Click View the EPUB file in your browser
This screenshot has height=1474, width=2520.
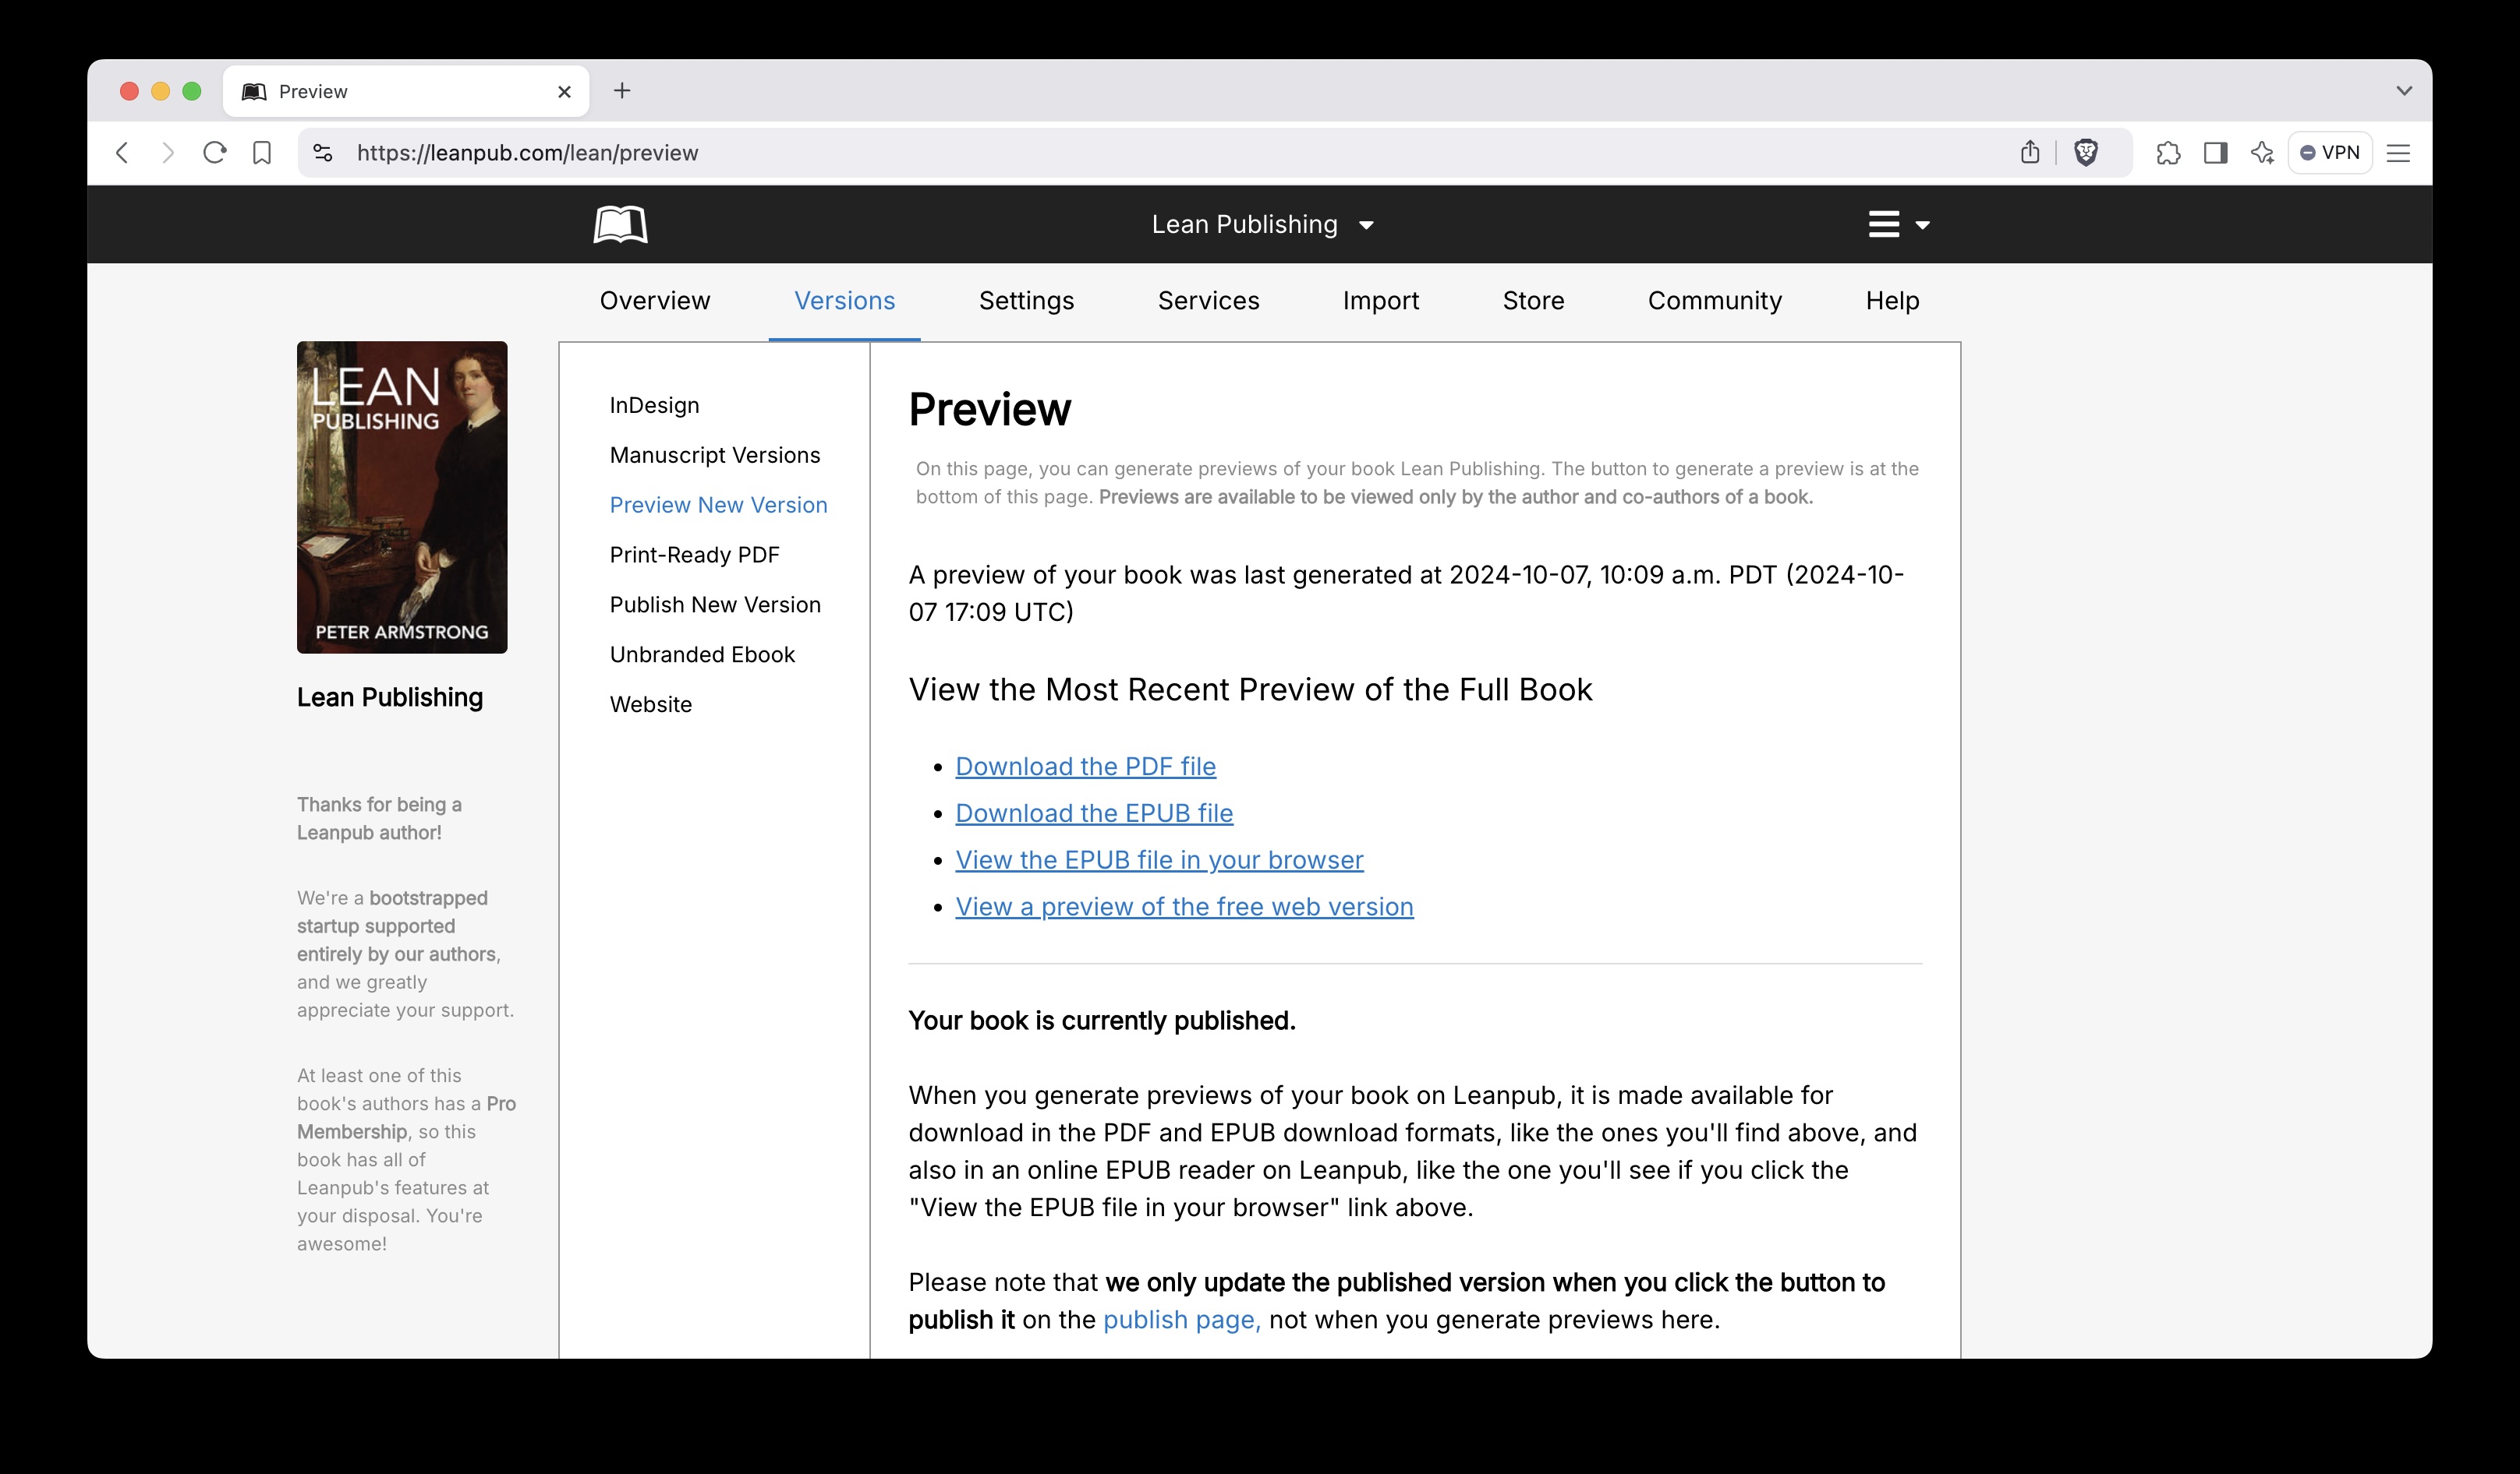click(x=1159, y=859)
